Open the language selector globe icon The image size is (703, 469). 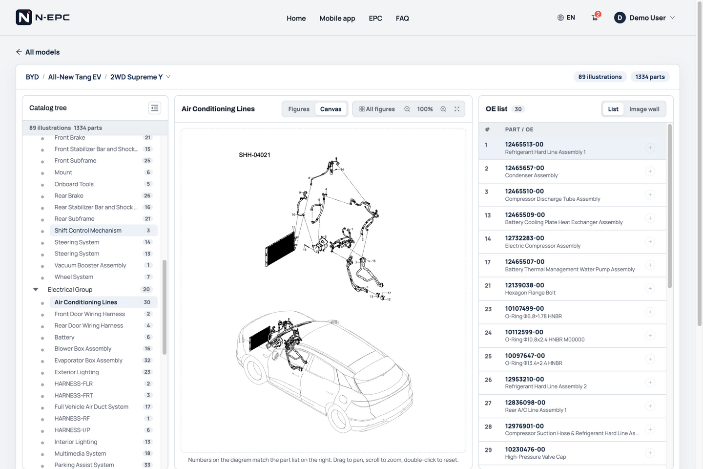560,18
